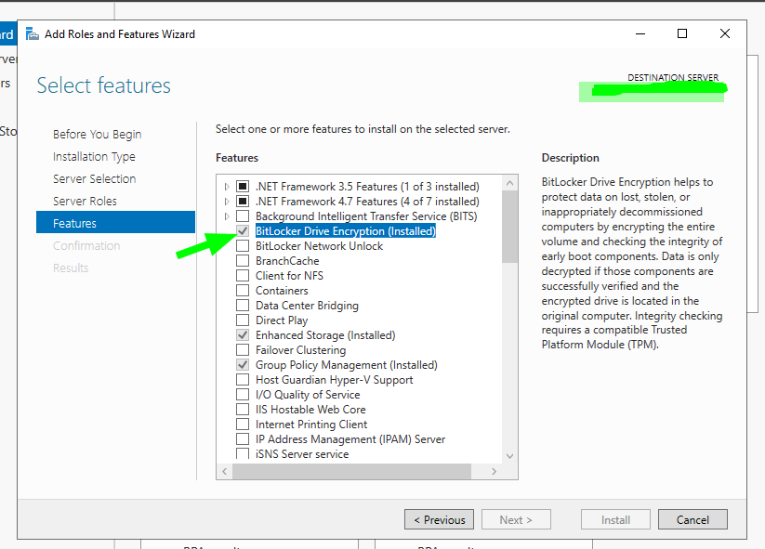
Task: Minimize the wizard window
Action: click(640, 33)
